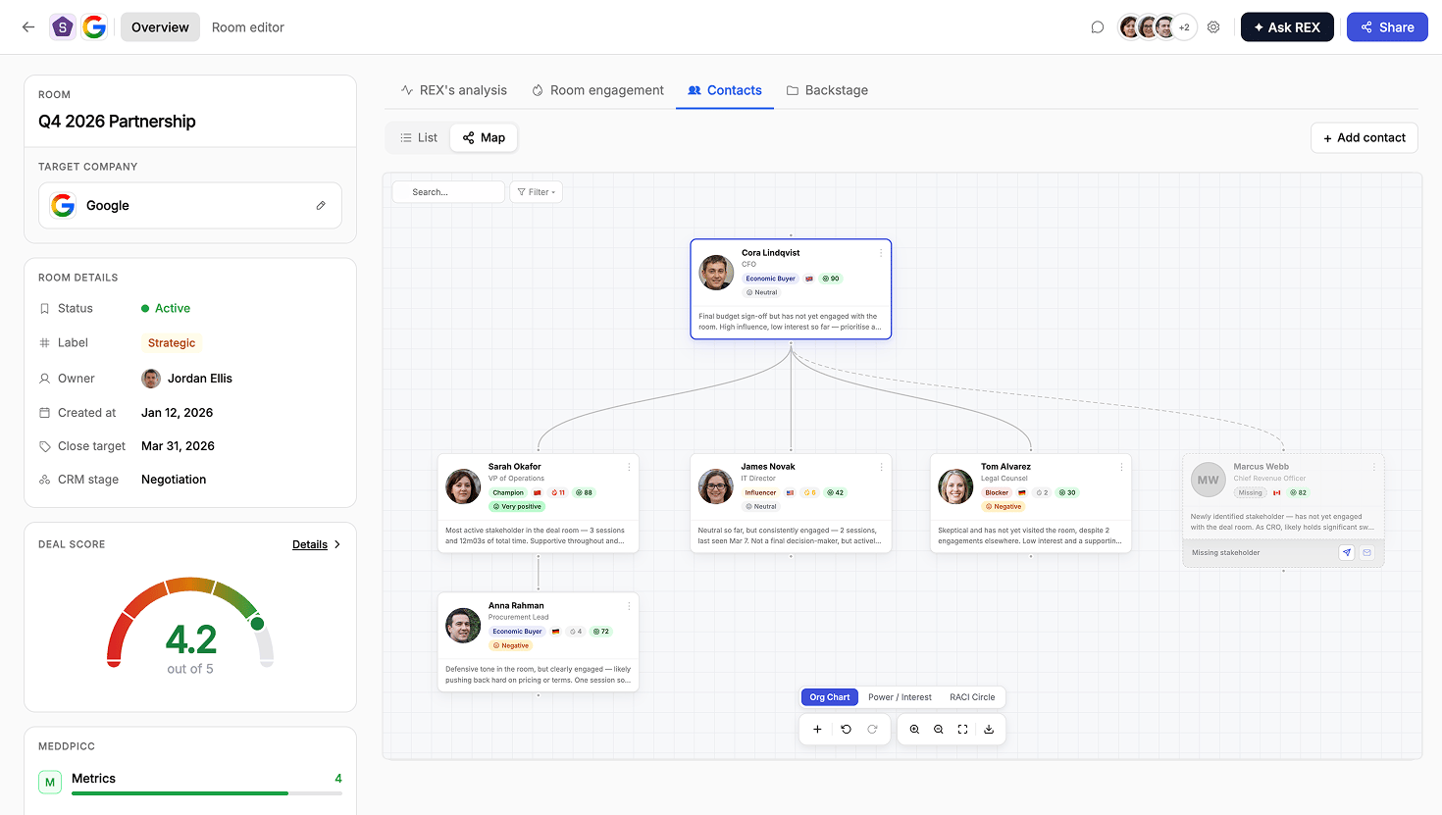Open the purple S workspace logo

click(x=63, y=27)
